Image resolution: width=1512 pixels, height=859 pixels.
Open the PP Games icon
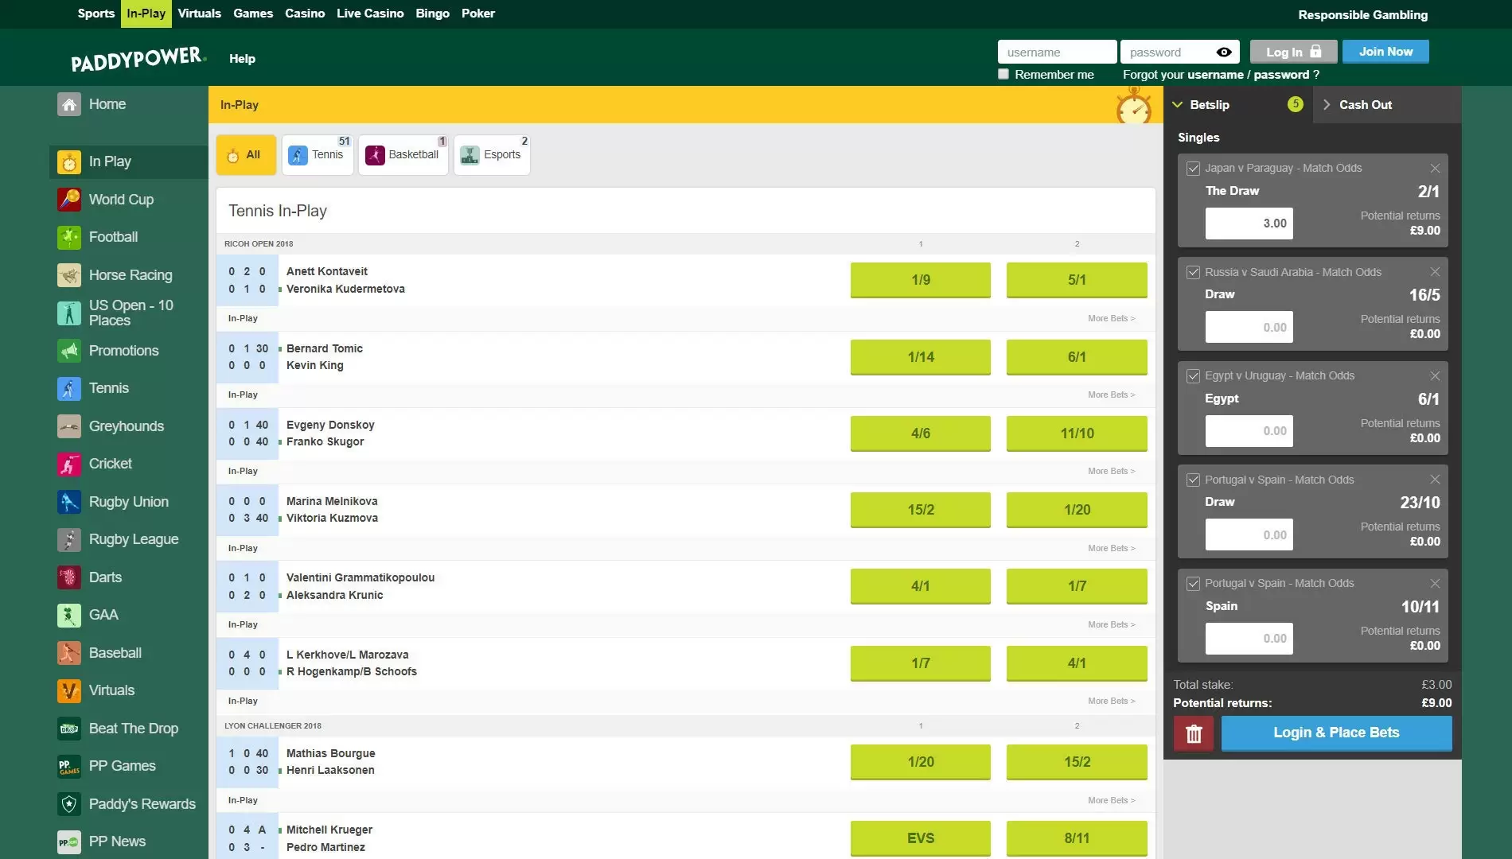[69, 766]
